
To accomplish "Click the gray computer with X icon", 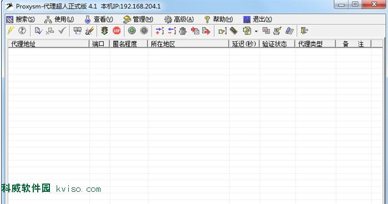I will click(50, 31).
